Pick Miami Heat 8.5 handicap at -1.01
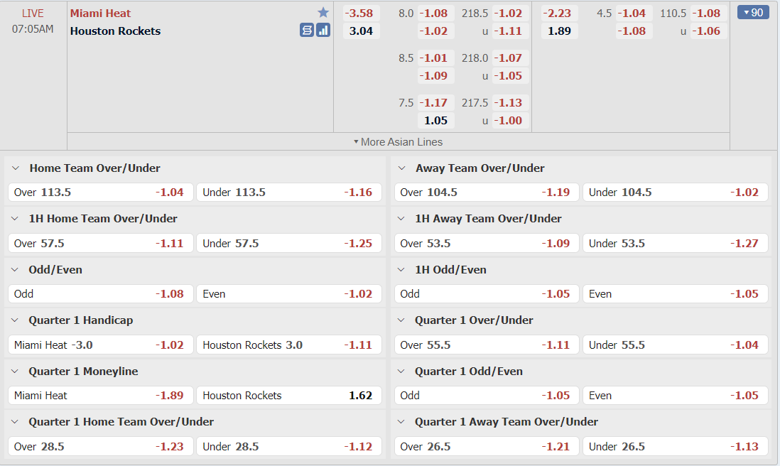The width and height of the screenshot is (780, 466). pyautogui.click(x=435, y=58)
